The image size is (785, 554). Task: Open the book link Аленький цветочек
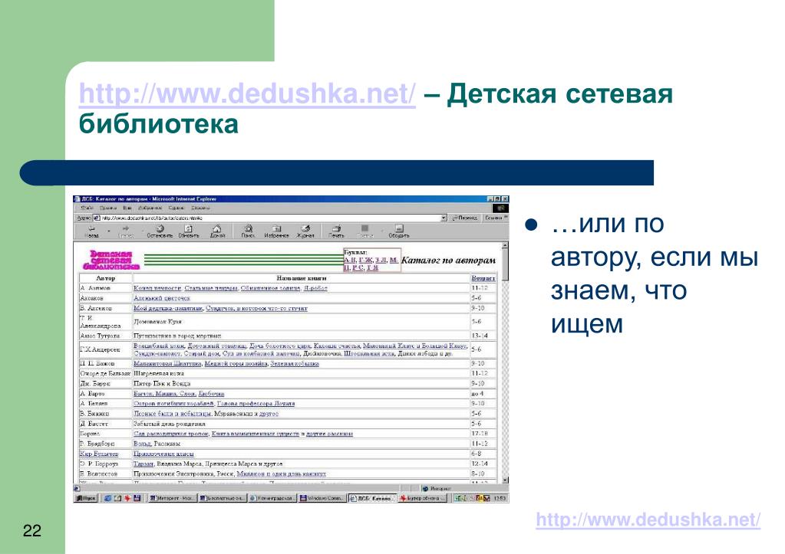(162, 298)
